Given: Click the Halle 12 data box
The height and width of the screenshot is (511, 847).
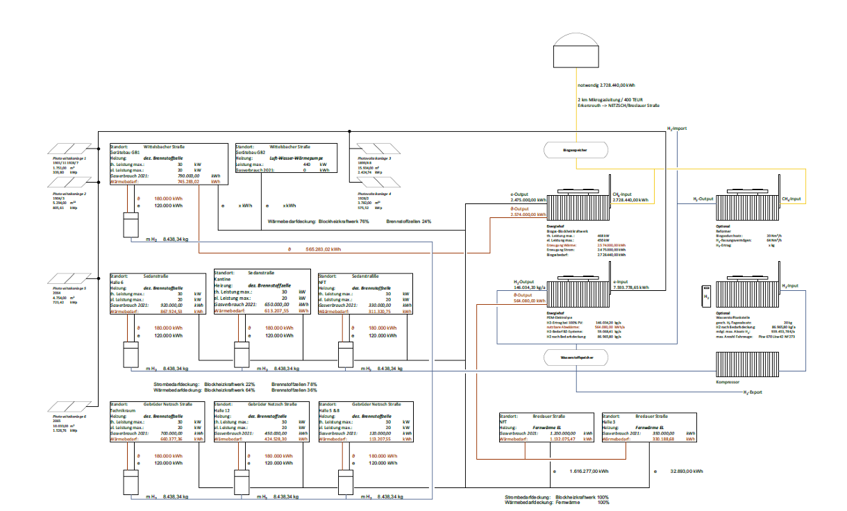Looking at the screenshot, I should tap(262, 421).
